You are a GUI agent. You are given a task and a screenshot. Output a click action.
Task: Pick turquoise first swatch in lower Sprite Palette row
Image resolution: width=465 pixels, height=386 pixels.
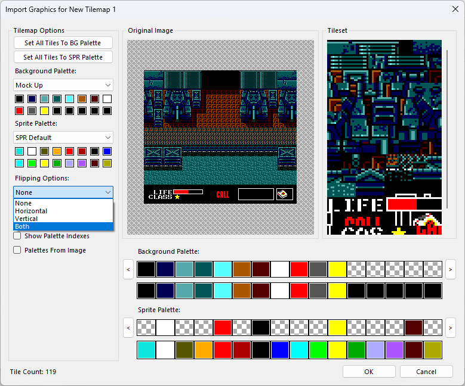146,350
